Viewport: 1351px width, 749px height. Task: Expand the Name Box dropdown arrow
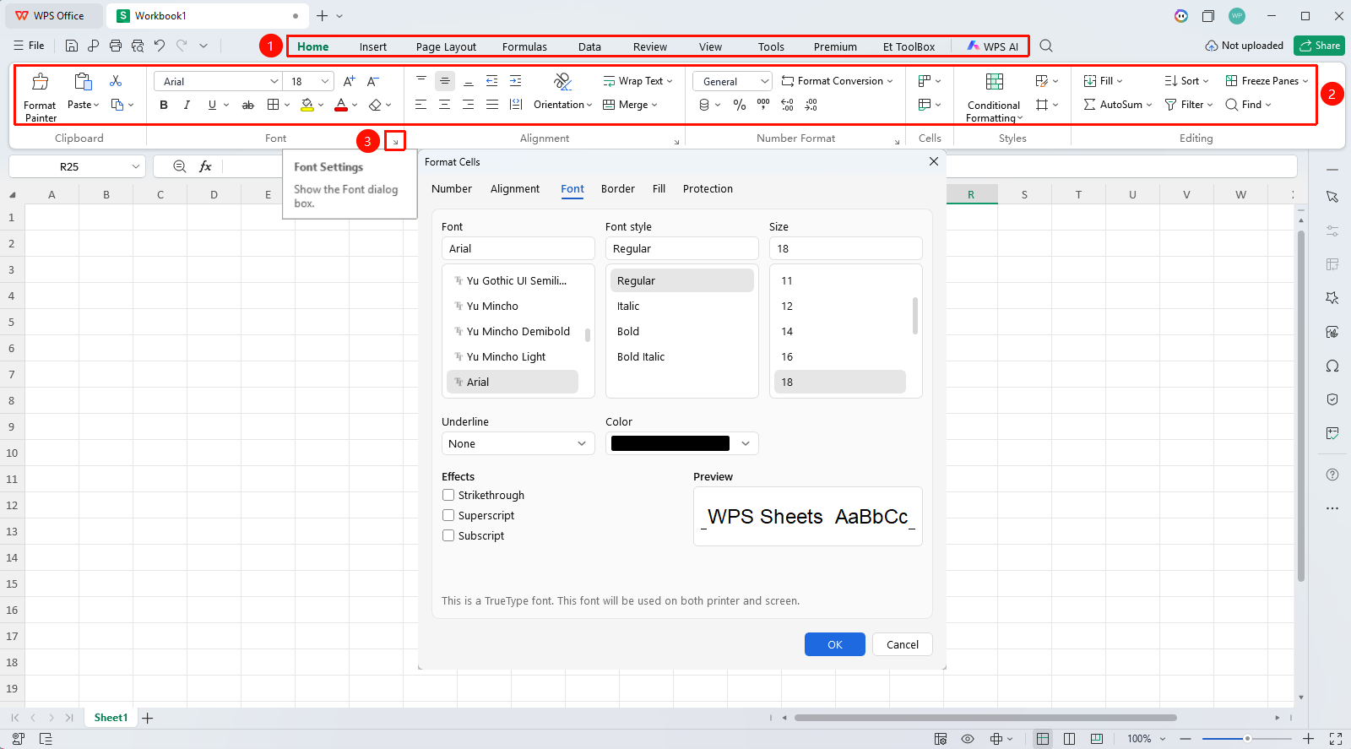(136, 166)
